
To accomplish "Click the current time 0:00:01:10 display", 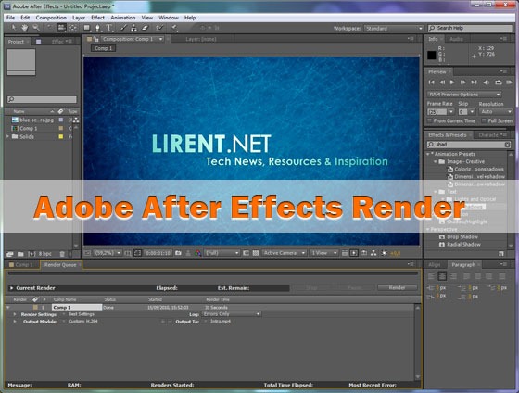I will (x=158, y=253).
